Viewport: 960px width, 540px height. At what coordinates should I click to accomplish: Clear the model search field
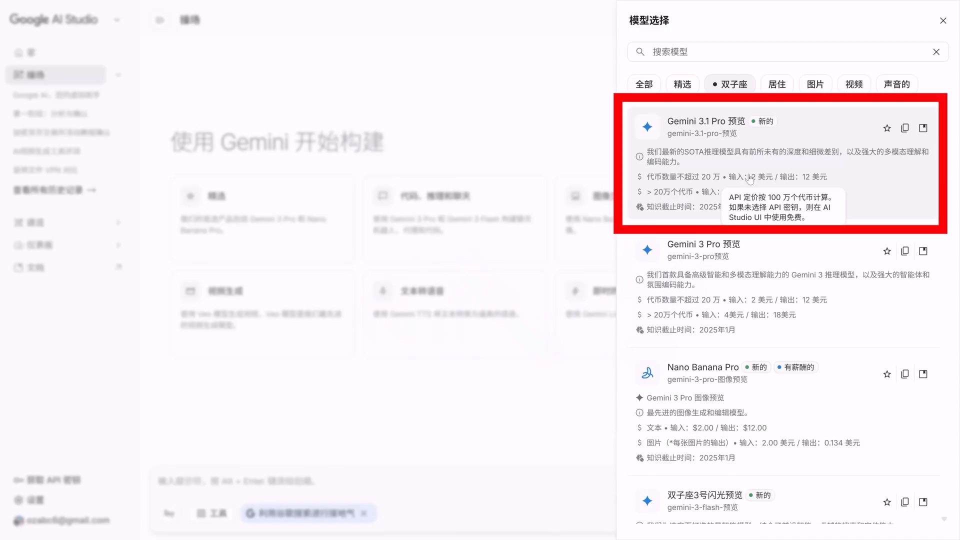[x=936, y=52]
